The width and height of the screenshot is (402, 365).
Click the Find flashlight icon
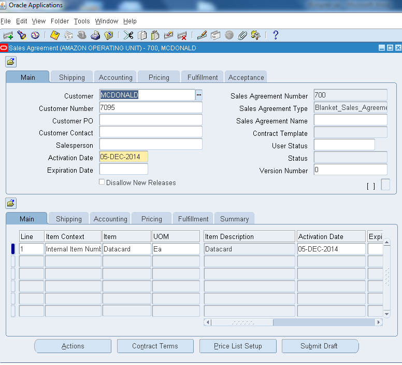22,35
